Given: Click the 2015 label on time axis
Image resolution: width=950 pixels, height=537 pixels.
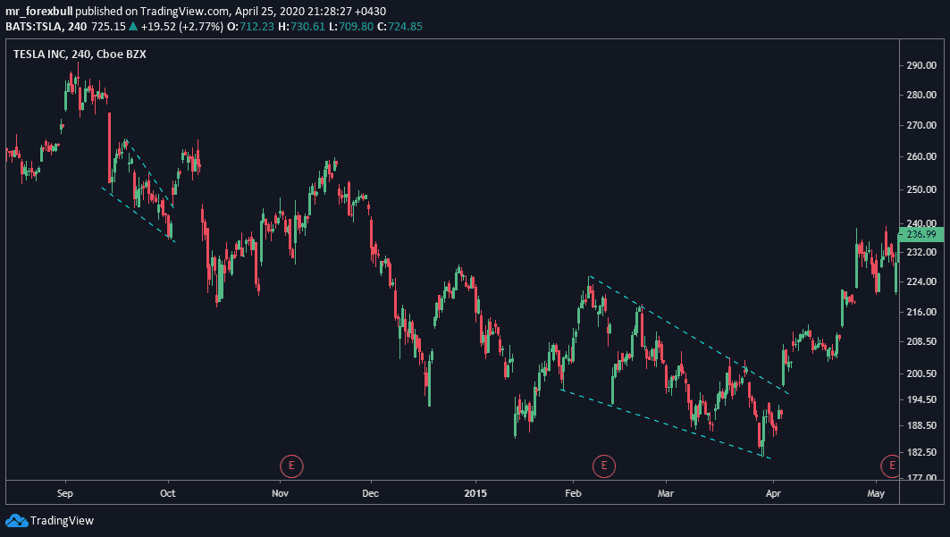Looking at the screenshot, I should [475, 492].
